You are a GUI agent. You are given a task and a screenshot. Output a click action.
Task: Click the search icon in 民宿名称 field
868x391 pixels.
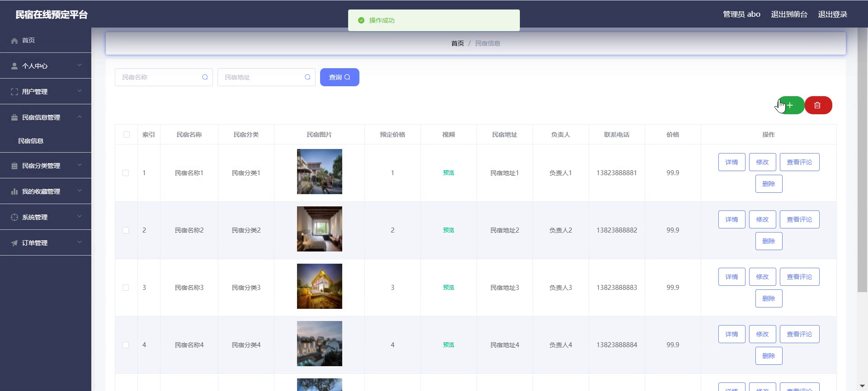205,77
